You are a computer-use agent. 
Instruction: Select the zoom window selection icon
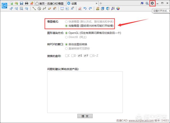(x=22, y=9)
